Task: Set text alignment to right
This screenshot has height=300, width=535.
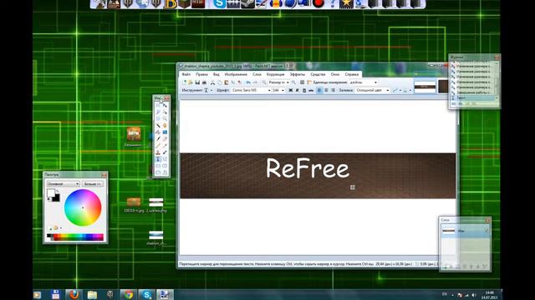Action: point(333,90)
